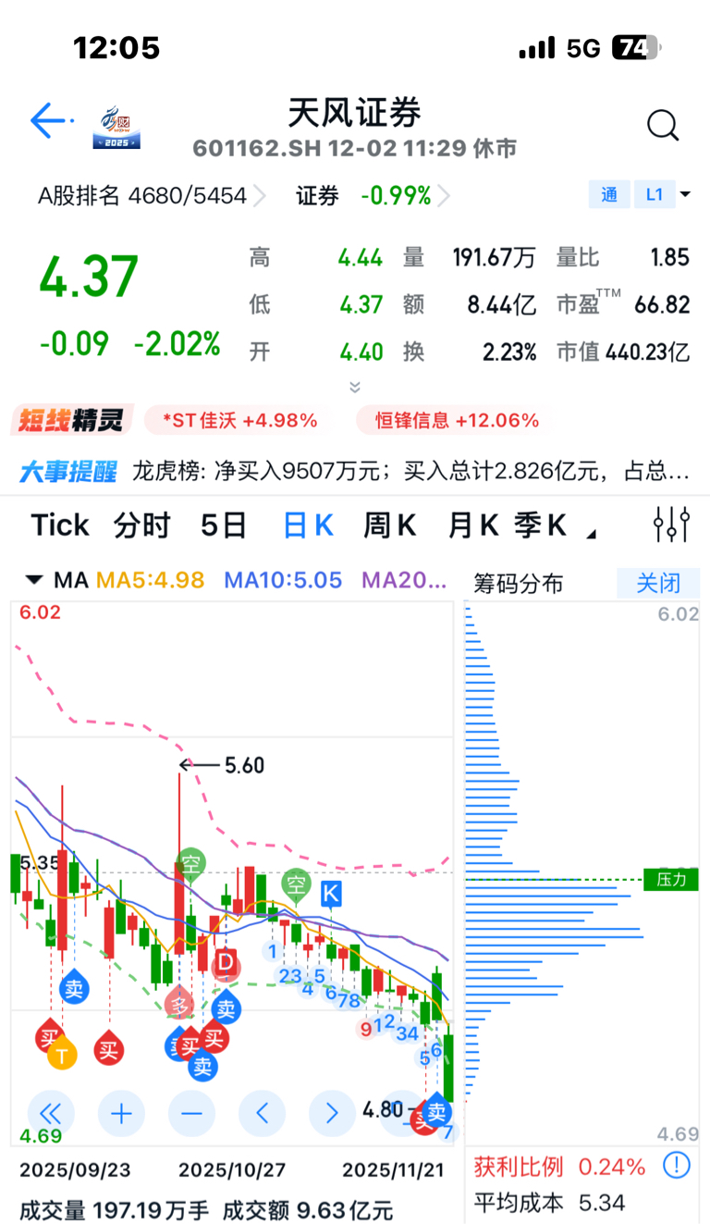Move chart left with left chevron
The height and width of the screenshot is (1224, 710).
(263, 1113)
